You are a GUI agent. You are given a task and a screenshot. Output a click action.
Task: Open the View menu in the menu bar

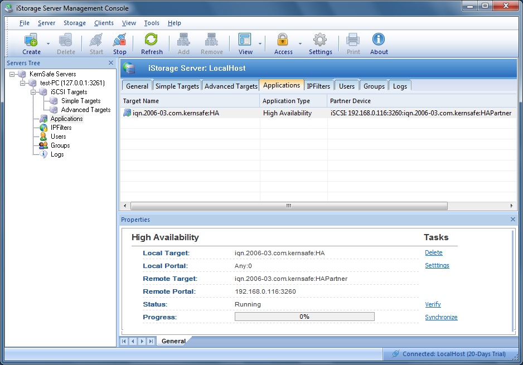(129, 23)
